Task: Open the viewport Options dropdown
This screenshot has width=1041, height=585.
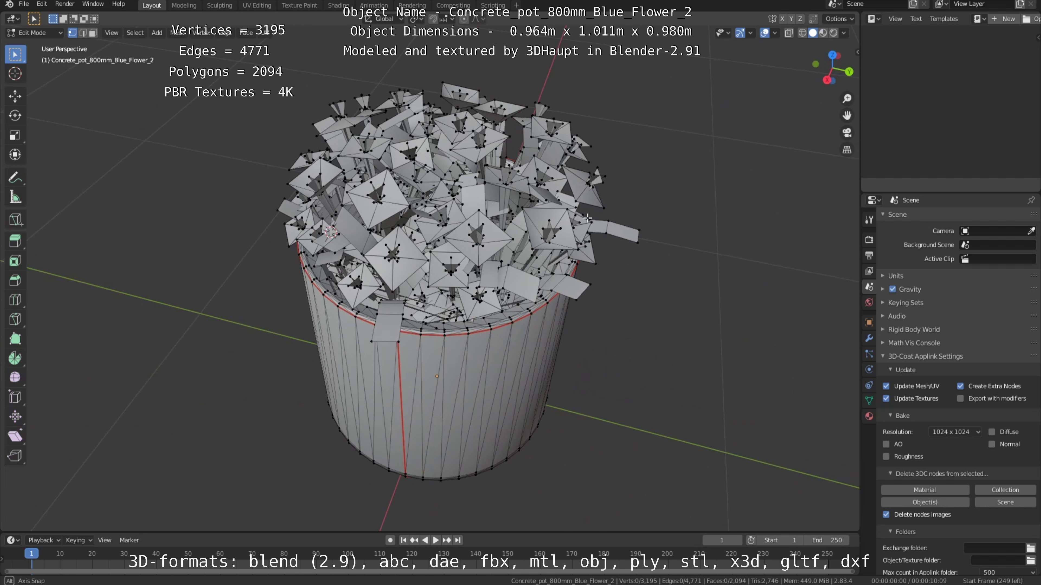Action: coord(839,19)
